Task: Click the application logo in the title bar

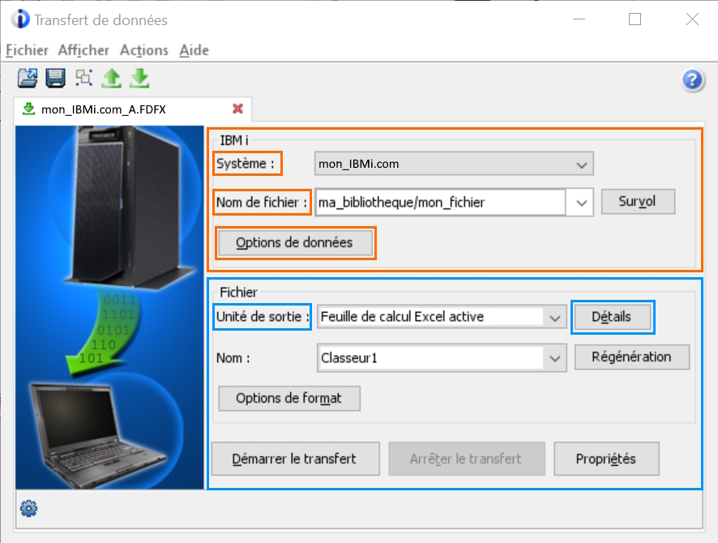Action: [20, 19]
